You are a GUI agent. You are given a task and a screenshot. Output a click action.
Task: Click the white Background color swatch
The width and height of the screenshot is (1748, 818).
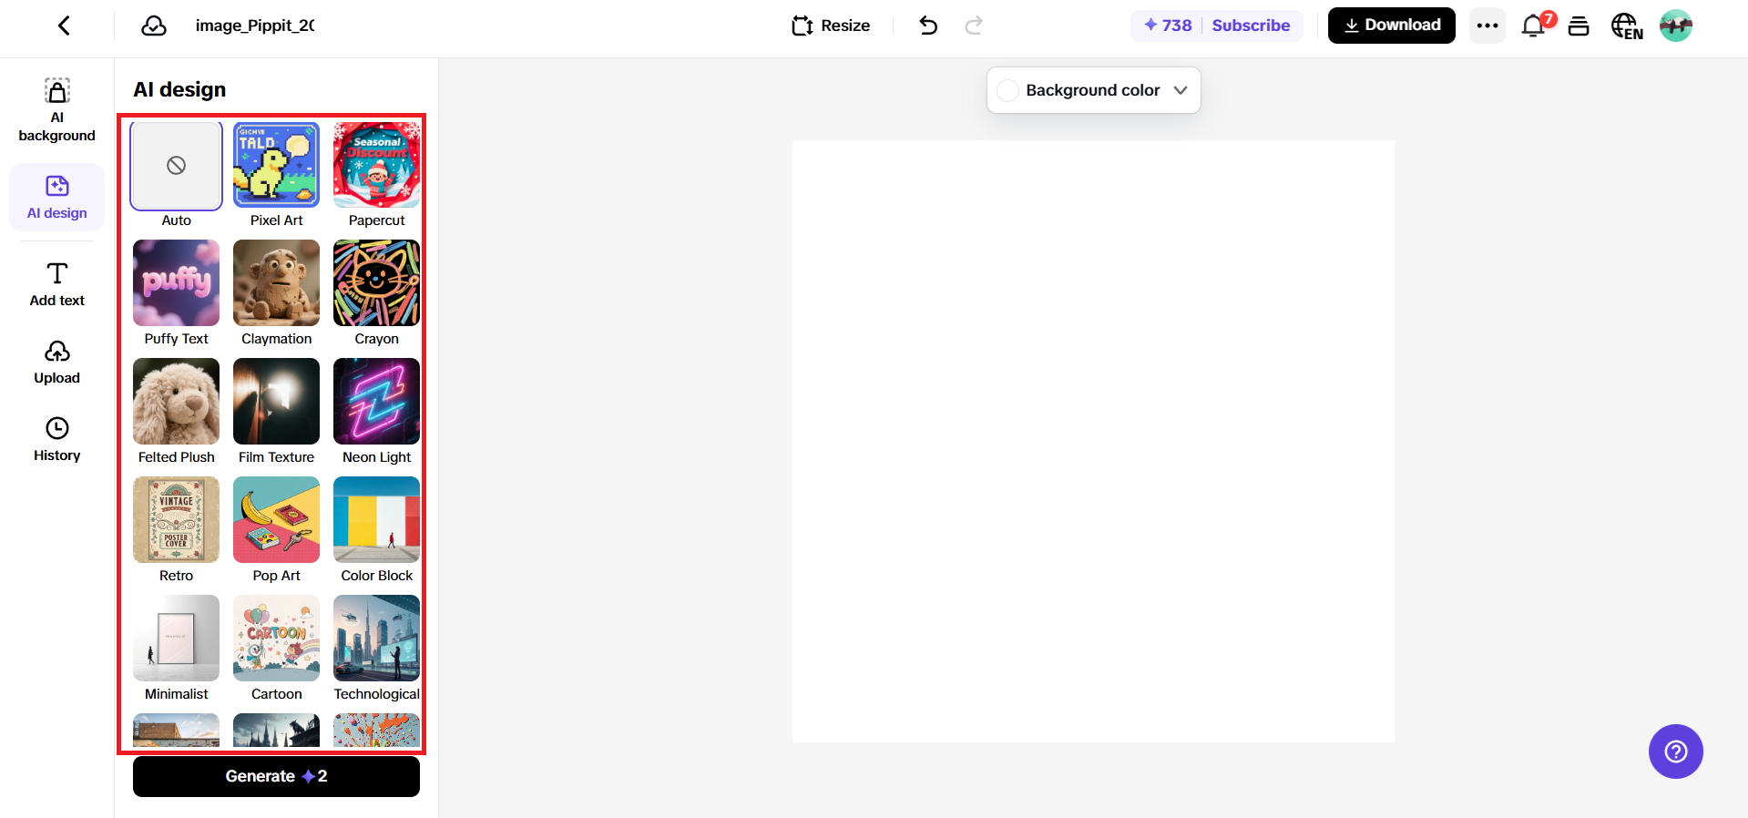1007,90
